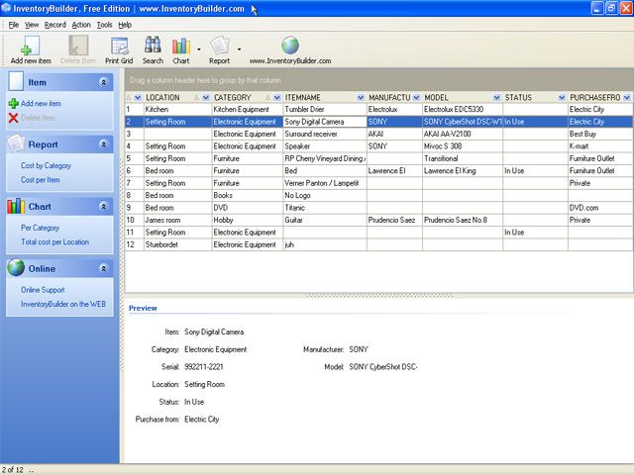Open the STATUS column filter dropdown

562,97
